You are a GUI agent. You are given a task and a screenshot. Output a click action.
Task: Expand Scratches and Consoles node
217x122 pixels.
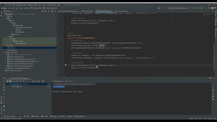[4, 70]
